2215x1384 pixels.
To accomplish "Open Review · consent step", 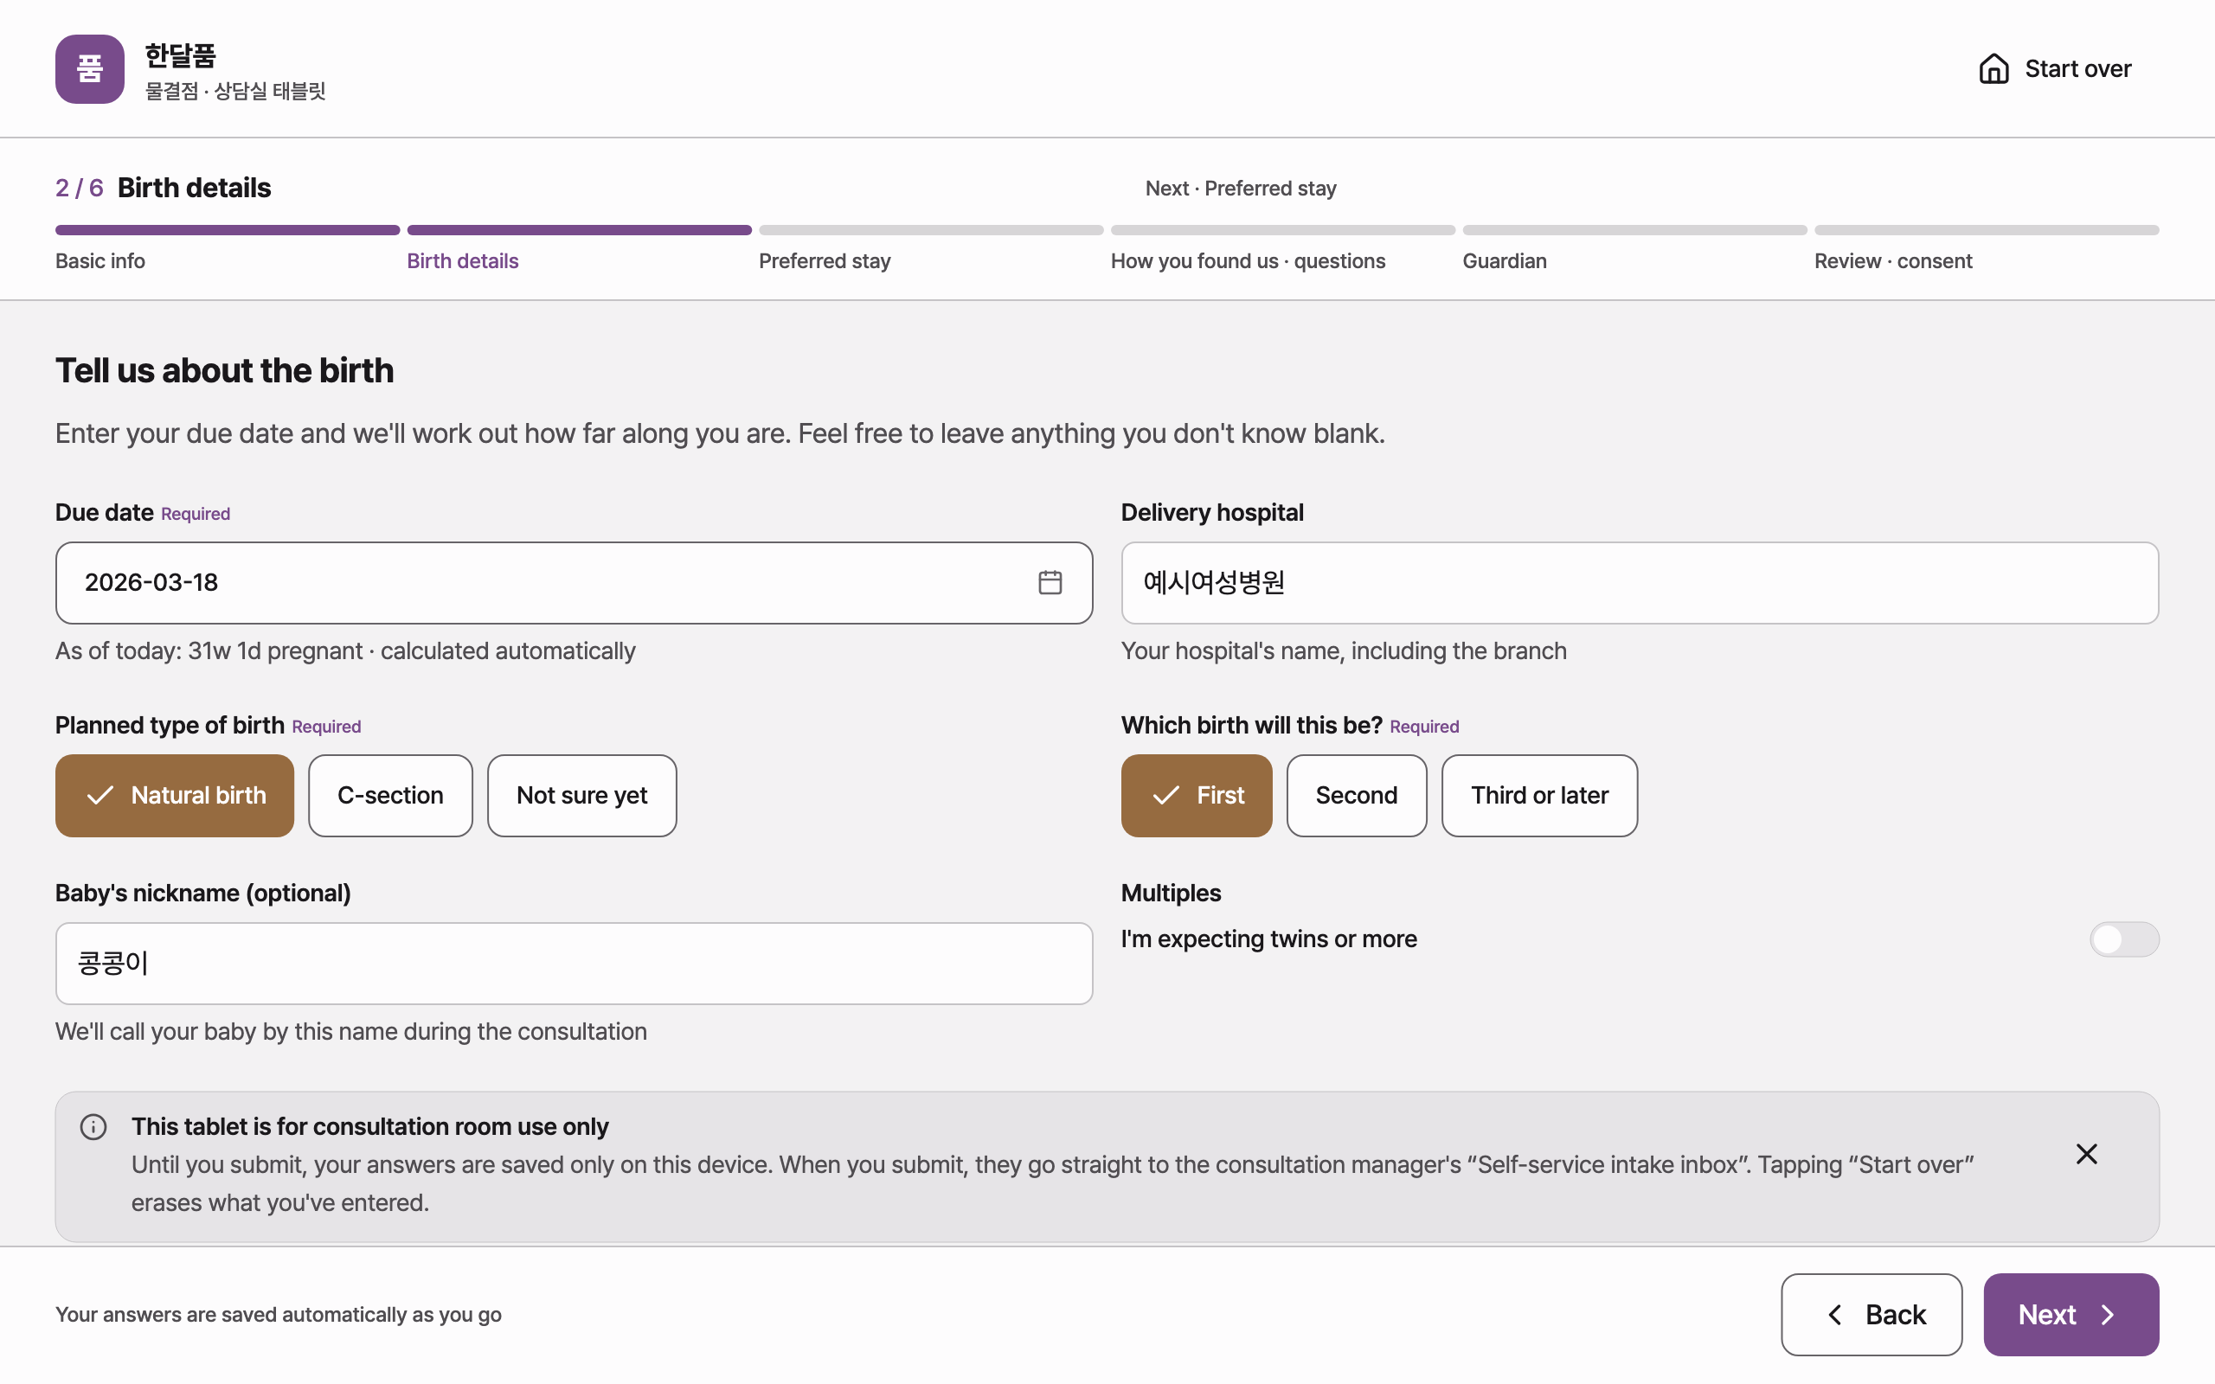I will click(x=1892, y=261).
